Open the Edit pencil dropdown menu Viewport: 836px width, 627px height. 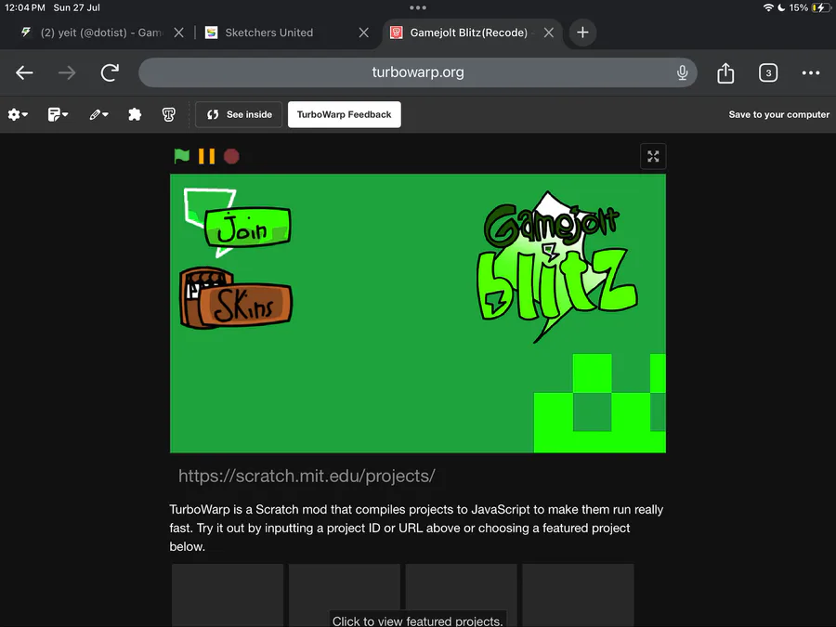click(98, 114)
